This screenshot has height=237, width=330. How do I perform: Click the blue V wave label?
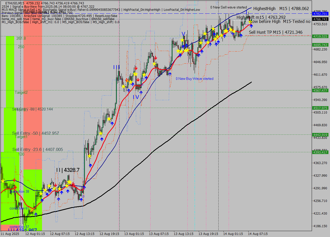183,34
